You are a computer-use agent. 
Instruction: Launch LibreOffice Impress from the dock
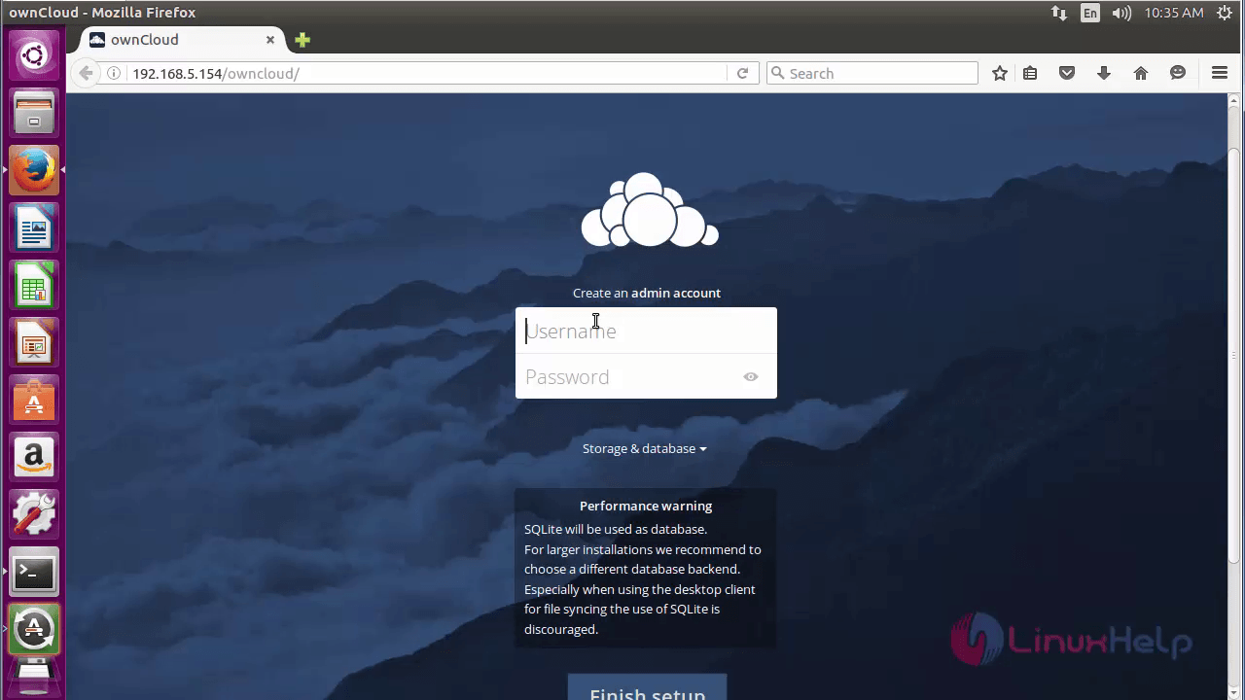pos(34,342)
